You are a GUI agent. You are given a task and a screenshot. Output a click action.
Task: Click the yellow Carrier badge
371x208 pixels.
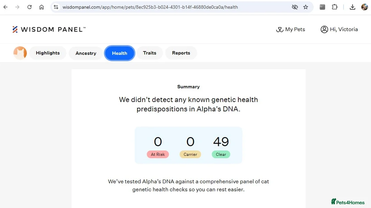tap(190, 155)
